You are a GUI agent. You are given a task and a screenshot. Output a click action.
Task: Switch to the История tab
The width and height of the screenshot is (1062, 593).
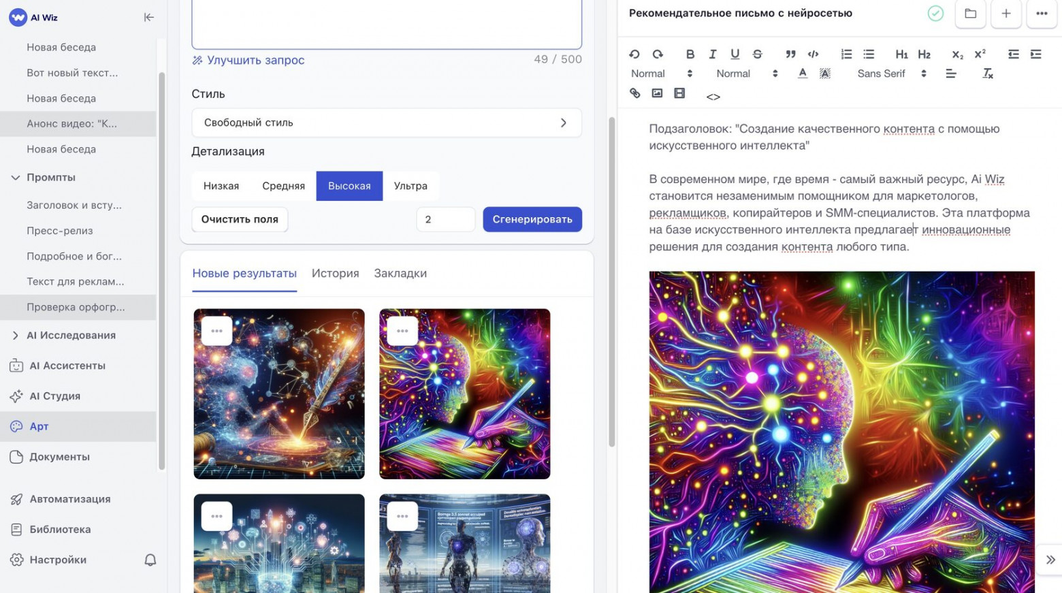click(335, 273)
